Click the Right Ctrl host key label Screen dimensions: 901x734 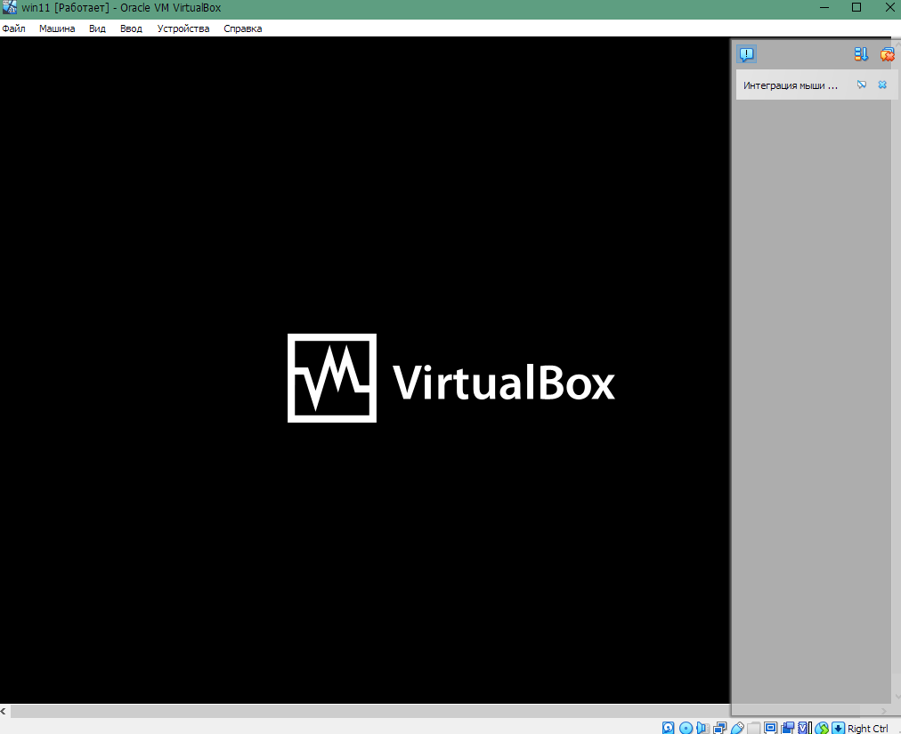point(868,729)
